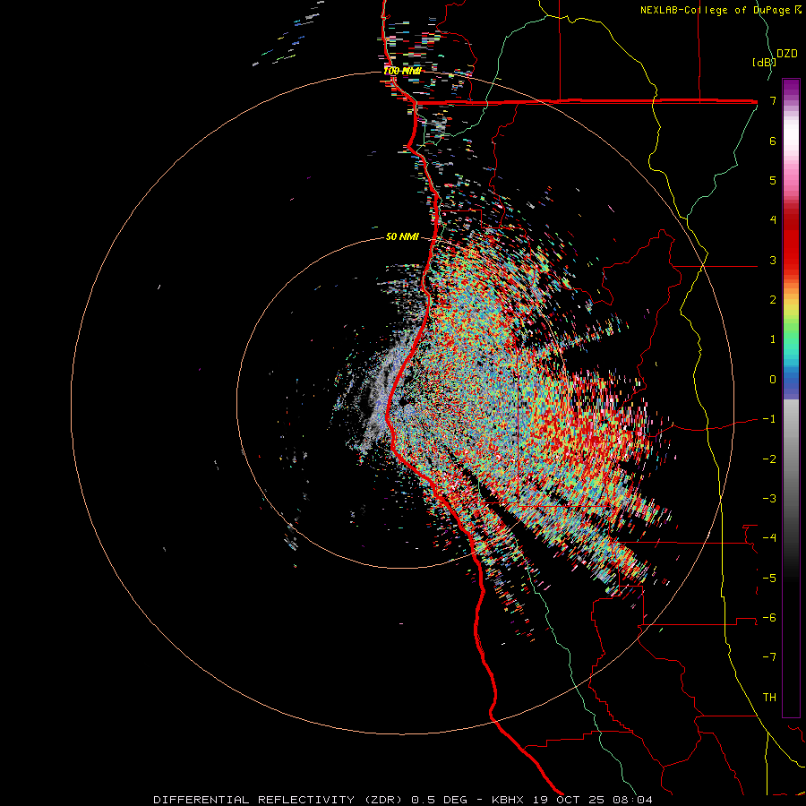Select the 6 value on the dB scale
This screenshot has height=806, width=806.
(x=773, y=141)
